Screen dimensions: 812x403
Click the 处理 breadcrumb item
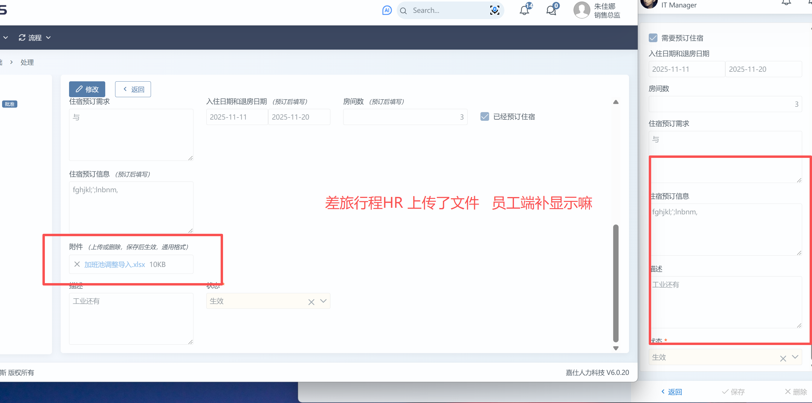[27, 62]
